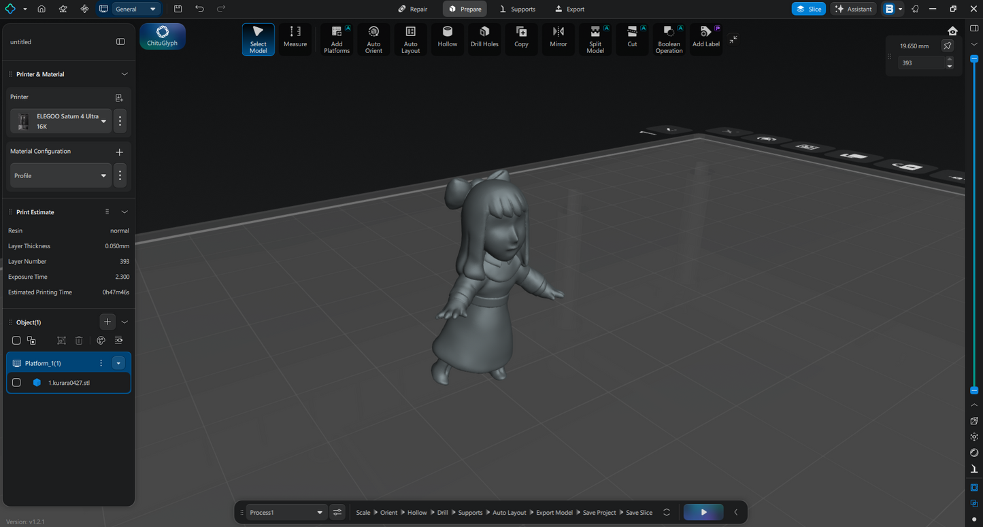Open the color palette icon in the Object panel
983x527 pixels.
tap(101, 340)
